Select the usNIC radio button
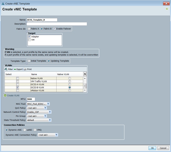 tap(25, 130)
